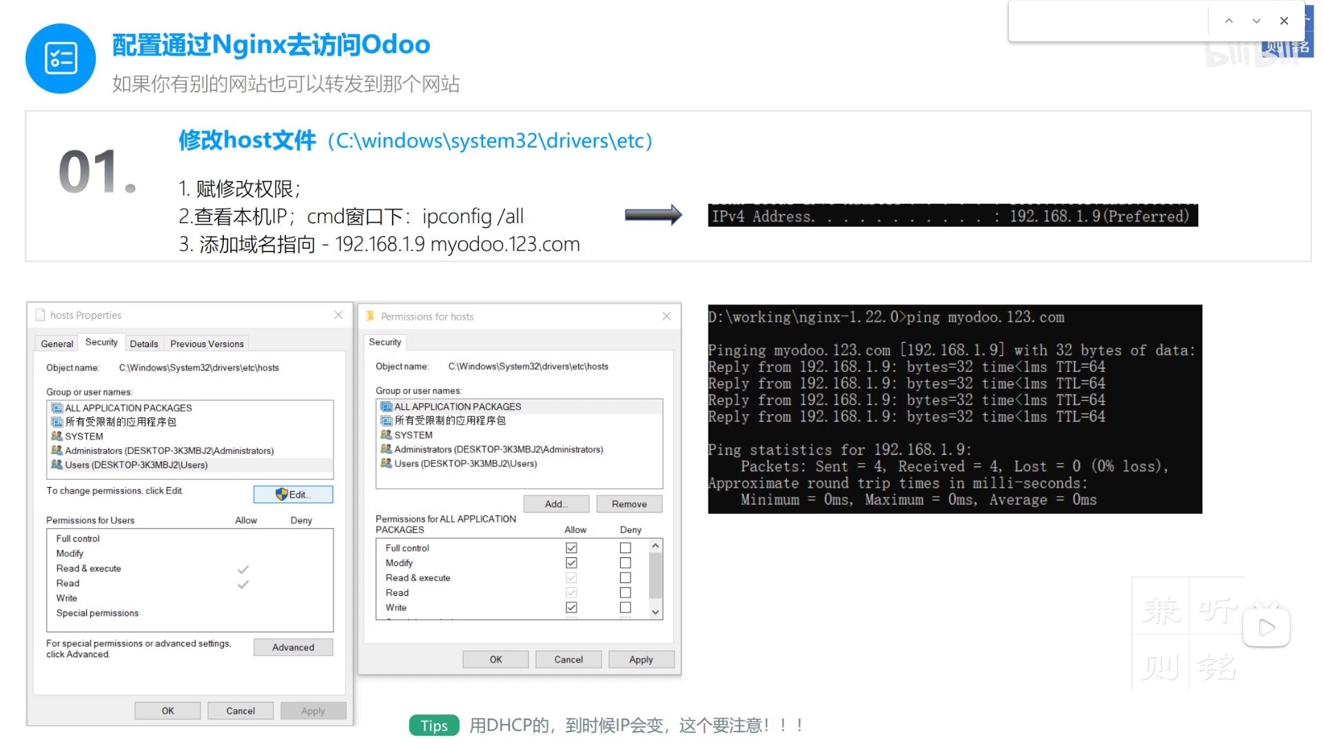Open the General tab in hosts Properties
The height and width of the screenshot is (744, 1323).
click(x=57, y=344)
